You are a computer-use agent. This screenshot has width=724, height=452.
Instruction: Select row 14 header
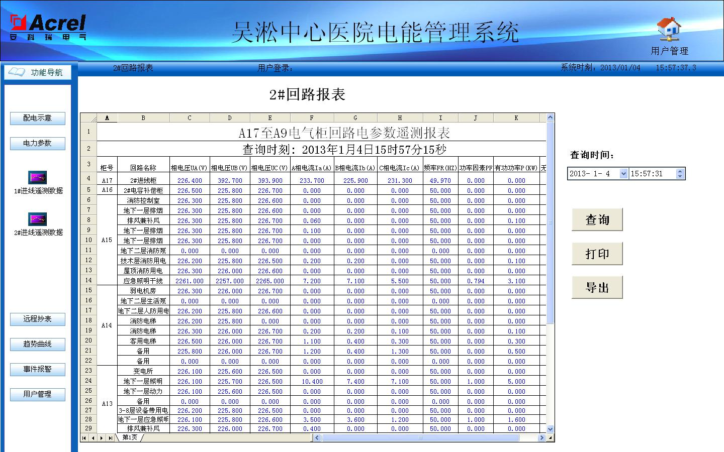[x=88, y=280]
